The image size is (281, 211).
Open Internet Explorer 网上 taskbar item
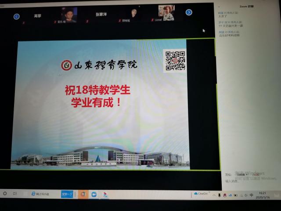point(40,194)
